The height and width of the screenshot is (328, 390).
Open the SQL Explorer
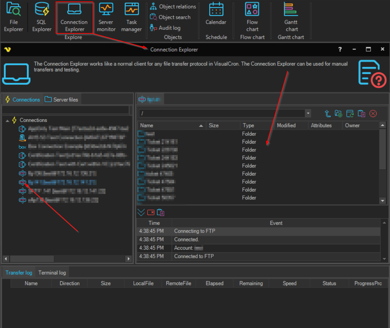[x=42, y=17]
